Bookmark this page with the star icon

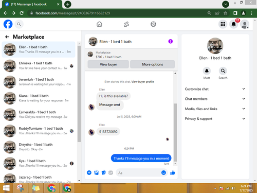225,13
